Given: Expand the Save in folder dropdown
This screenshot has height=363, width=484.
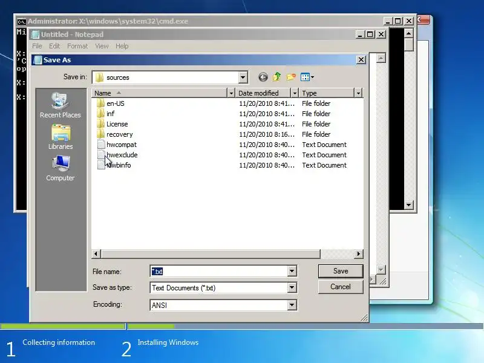Looking at the screenshot, I should [x=243, y=77].
